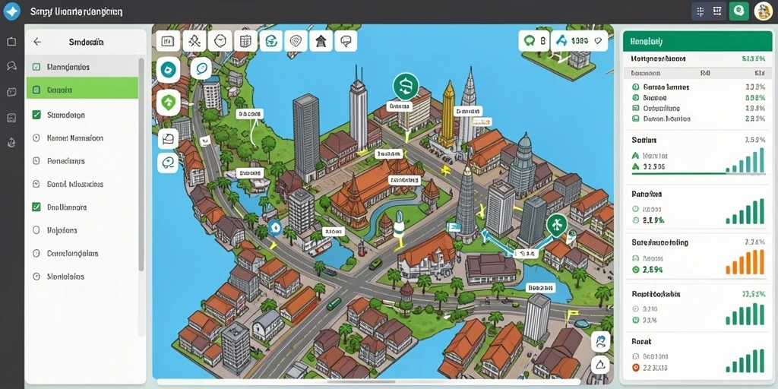Select the radio option Nanont Nannsioon
The width and height of the screenshot is (778, 389).
point(36,138)
